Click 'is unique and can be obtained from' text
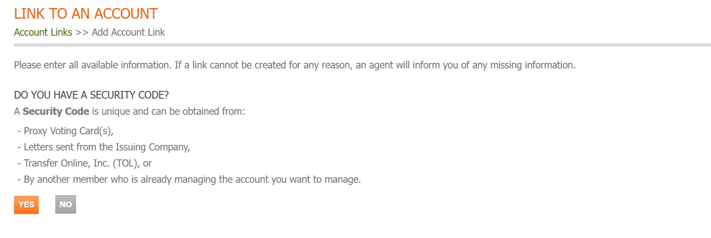The height and width of the screenshot is (238, 711). [x=168, y=111]
